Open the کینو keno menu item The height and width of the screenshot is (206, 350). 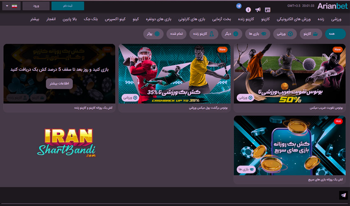pos(136,19)
